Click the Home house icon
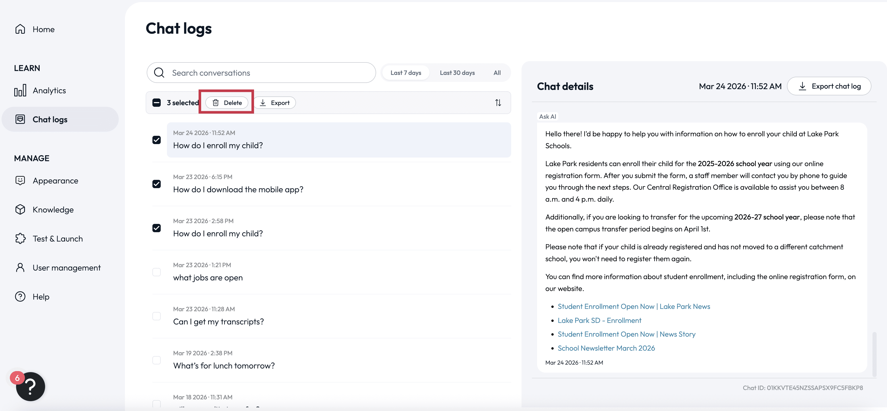This screenshot has width=887, height=411. 20,29
